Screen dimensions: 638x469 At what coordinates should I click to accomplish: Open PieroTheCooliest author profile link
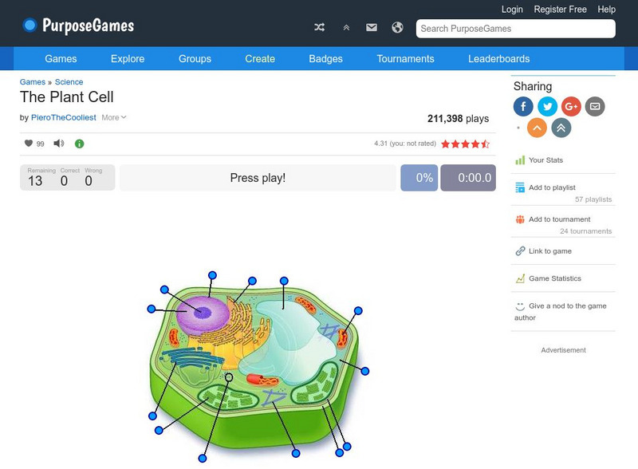coord(64,118)
